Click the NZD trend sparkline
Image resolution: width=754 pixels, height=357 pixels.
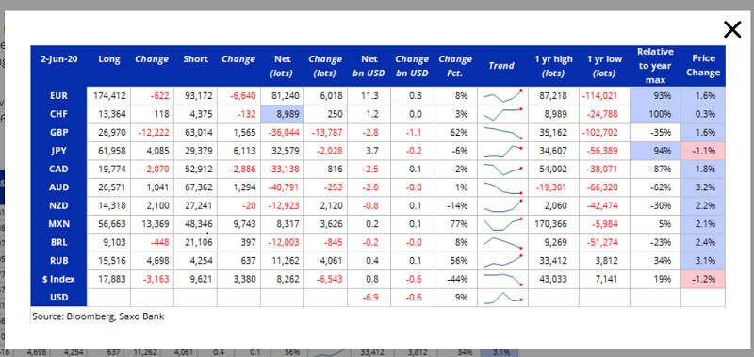tap(503, 205)
